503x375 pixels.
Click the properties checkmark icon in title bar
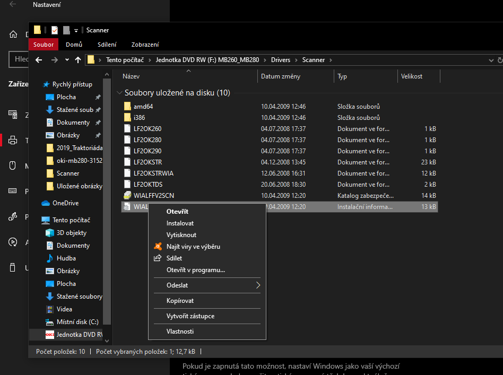tap(54, 30)
